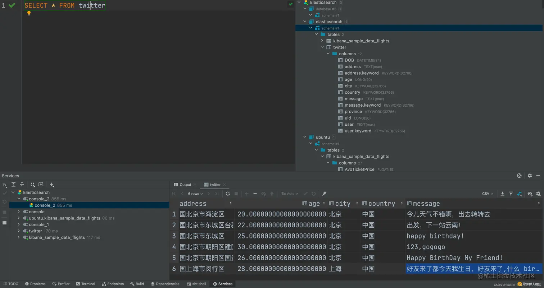544x288 pixels.
Task: Click the eye View Options icon above the grid
Action: (530, 194)
